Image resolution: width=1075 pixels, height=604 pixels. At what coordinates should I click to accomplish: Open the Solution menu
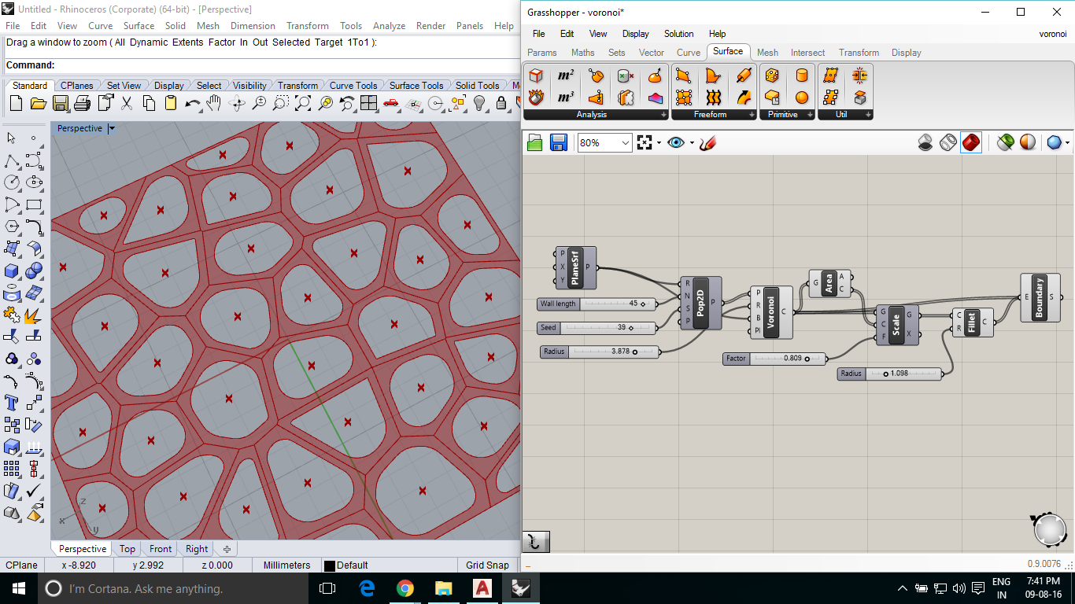click(x=678, y=34)
